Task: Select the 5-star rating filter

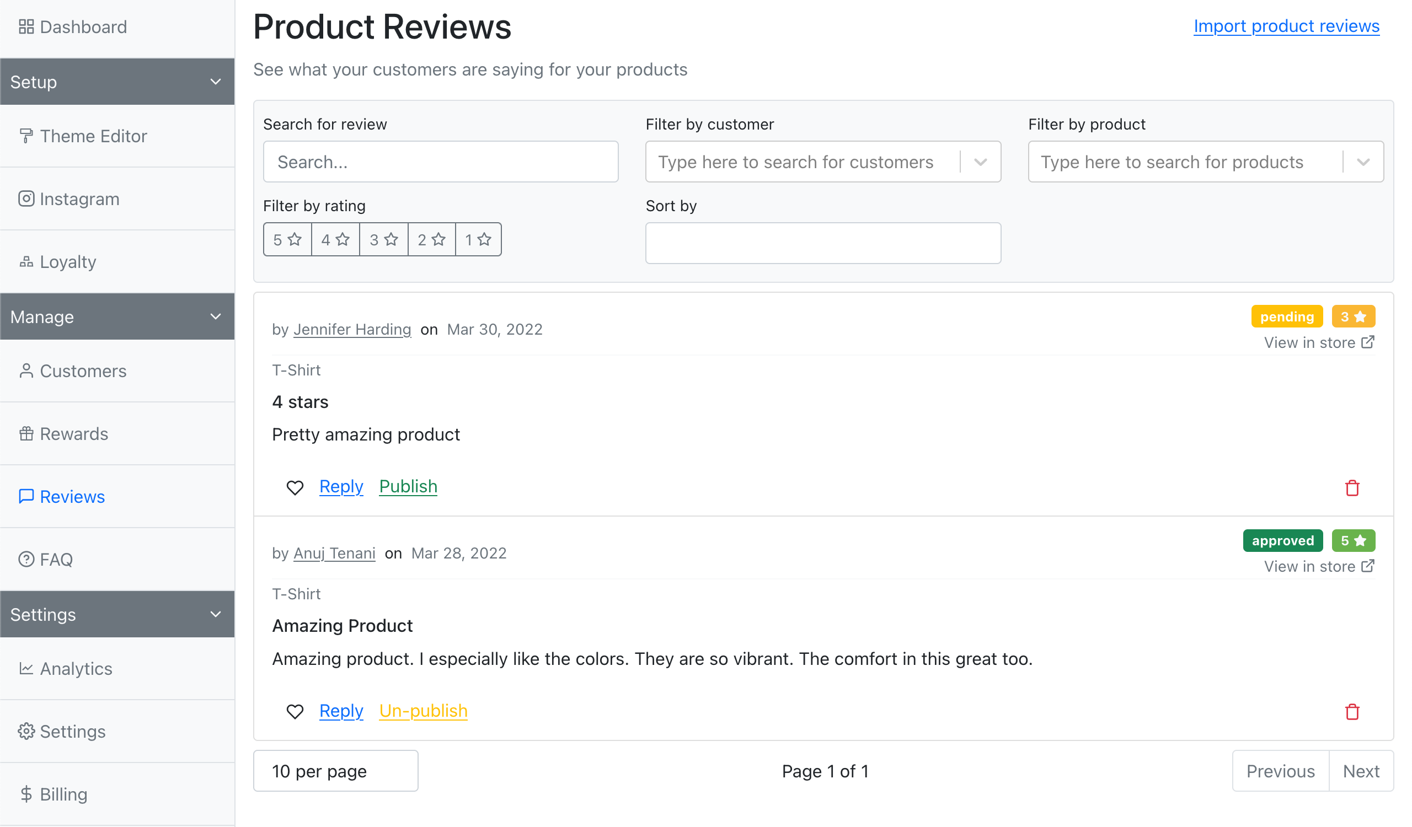Action: [x=287, y=239]
